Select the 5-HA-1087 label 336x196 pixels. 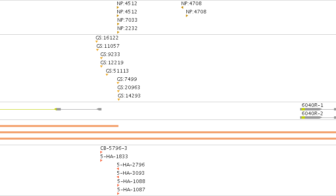131,190
